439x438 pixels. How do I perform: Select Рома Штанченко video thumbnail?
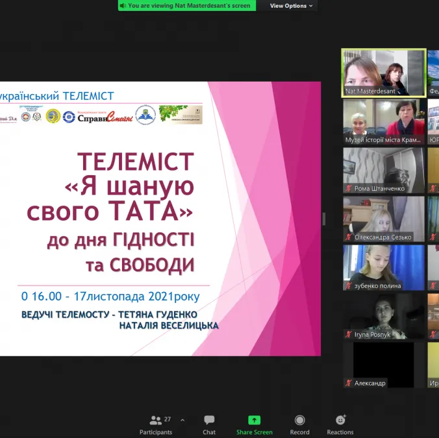point(384,170)
